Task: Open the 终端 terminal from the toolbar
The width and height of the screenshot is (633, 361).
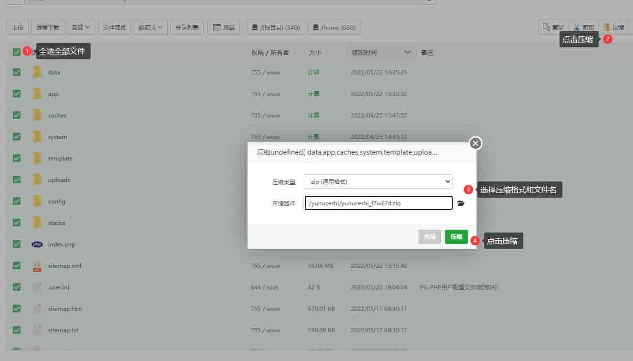Action: pos(223,27)
